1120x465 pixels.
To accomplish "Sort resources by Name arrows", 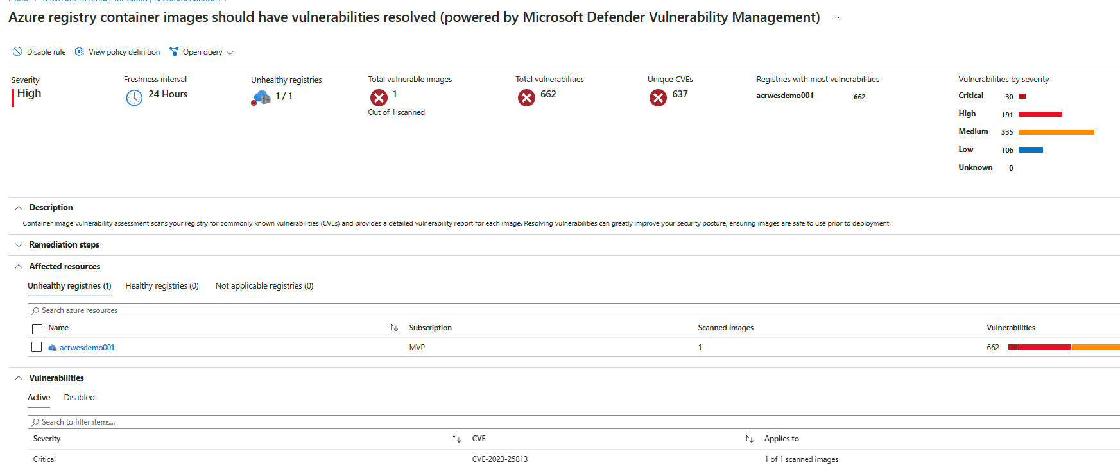I will point(393,328).
